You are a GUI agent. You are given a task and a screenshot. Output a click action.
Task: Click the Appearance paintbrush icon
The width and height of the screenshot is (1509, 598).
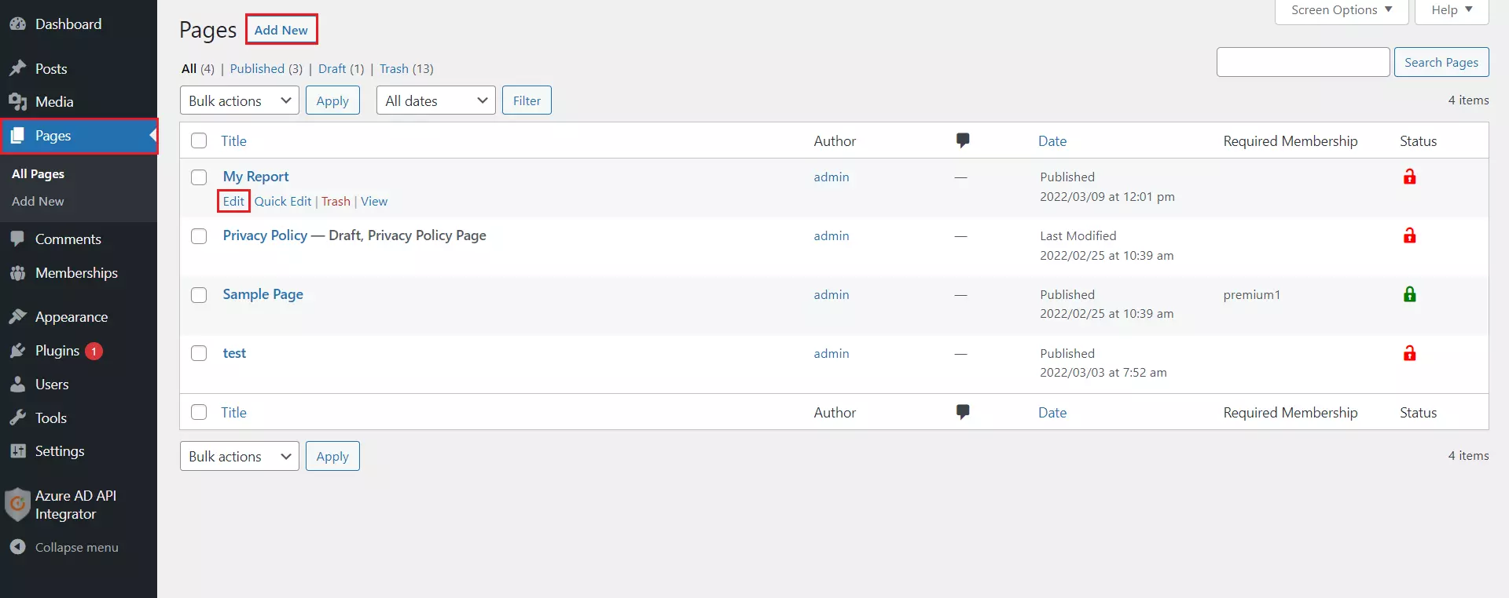click(17, 317)
